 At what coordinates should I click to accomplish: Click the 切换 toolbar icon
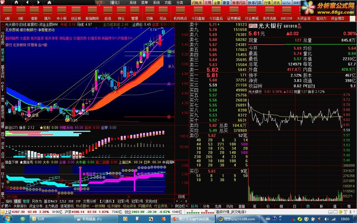(x=149, y=13)
